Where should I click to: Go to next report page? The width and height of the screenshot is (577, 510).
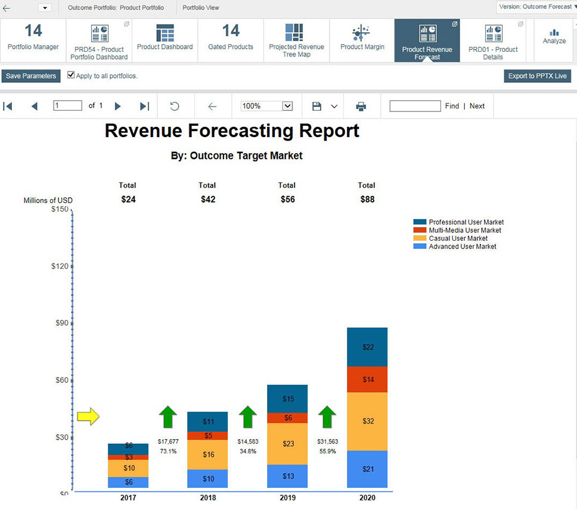[x=118, y=106]
